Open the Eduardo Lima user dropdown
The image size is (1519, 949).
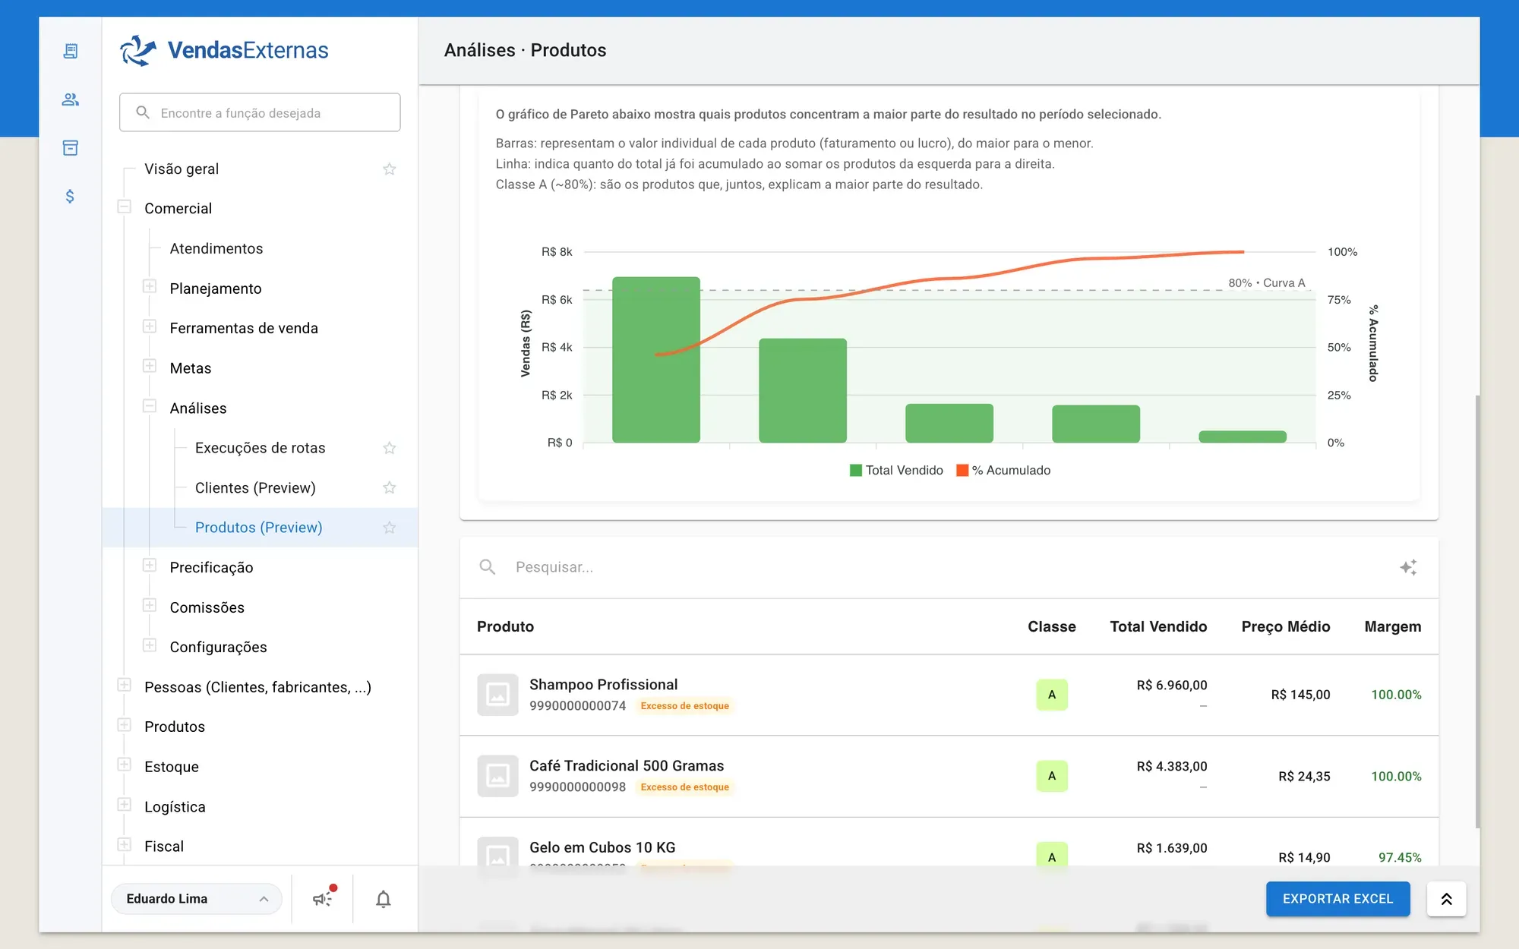197,899
